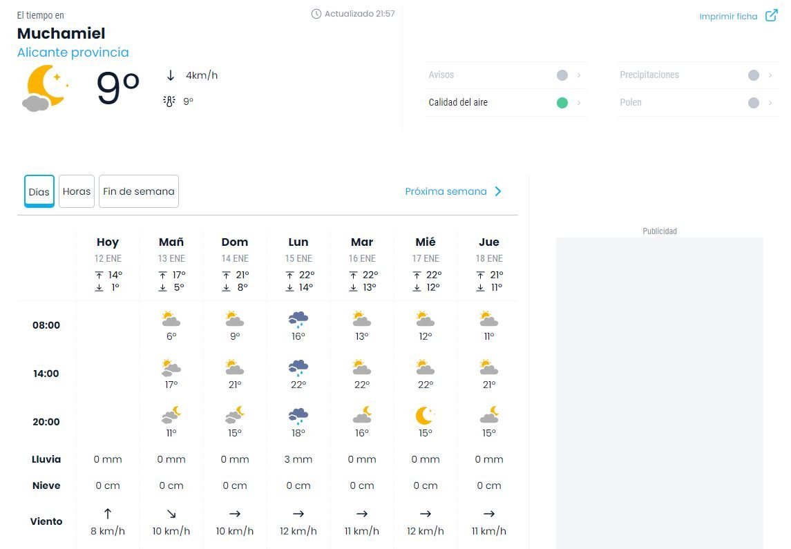791x549 pixels.
Task: Click Dom 14:00 weather icon
Action: (235, 367)
